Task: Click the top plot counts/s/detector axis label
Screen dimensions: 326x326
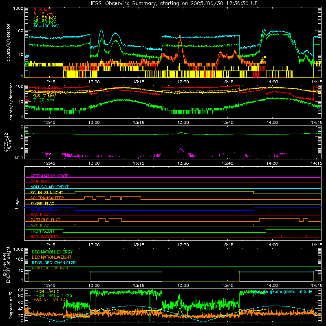Action: (9, 42)
